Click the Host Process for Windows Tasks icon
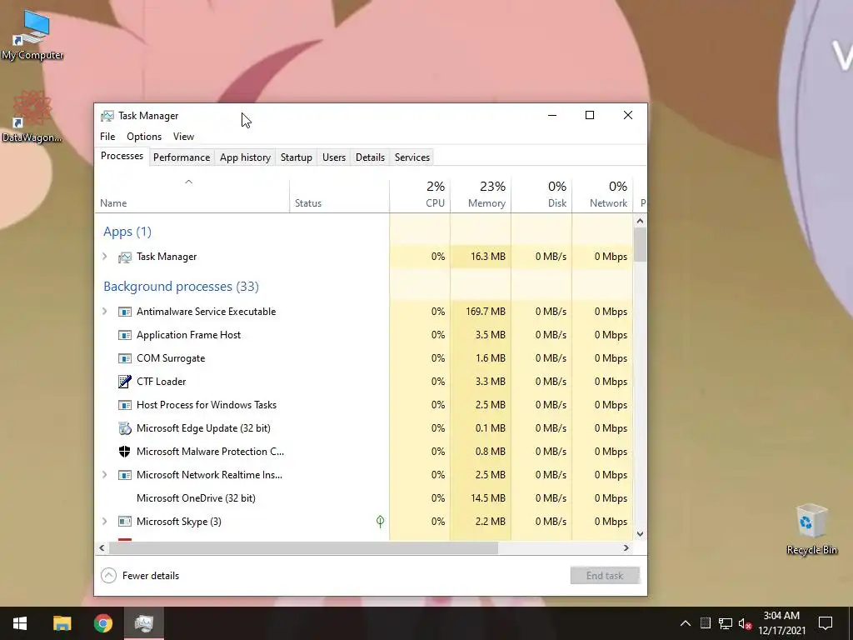Screen dimensions: 853x640 [x=125, y=405]
